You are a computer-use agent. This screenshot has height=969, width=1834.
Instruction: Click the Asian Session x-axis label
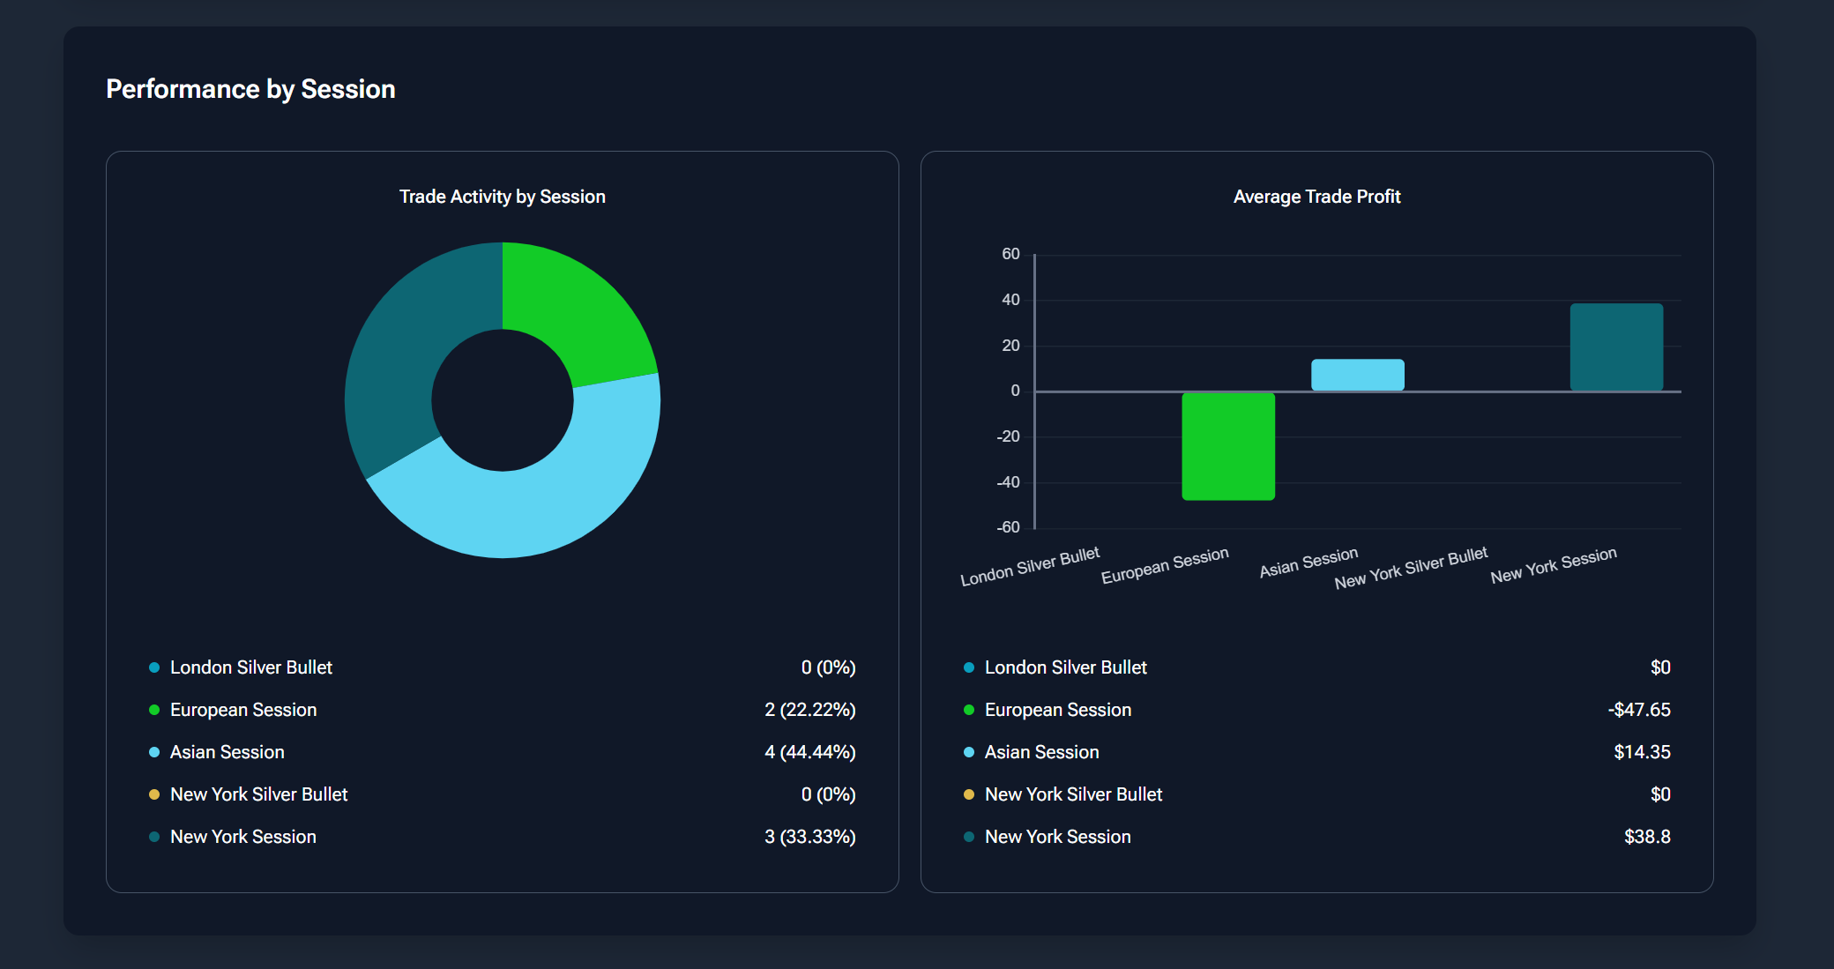(1308, 563)
